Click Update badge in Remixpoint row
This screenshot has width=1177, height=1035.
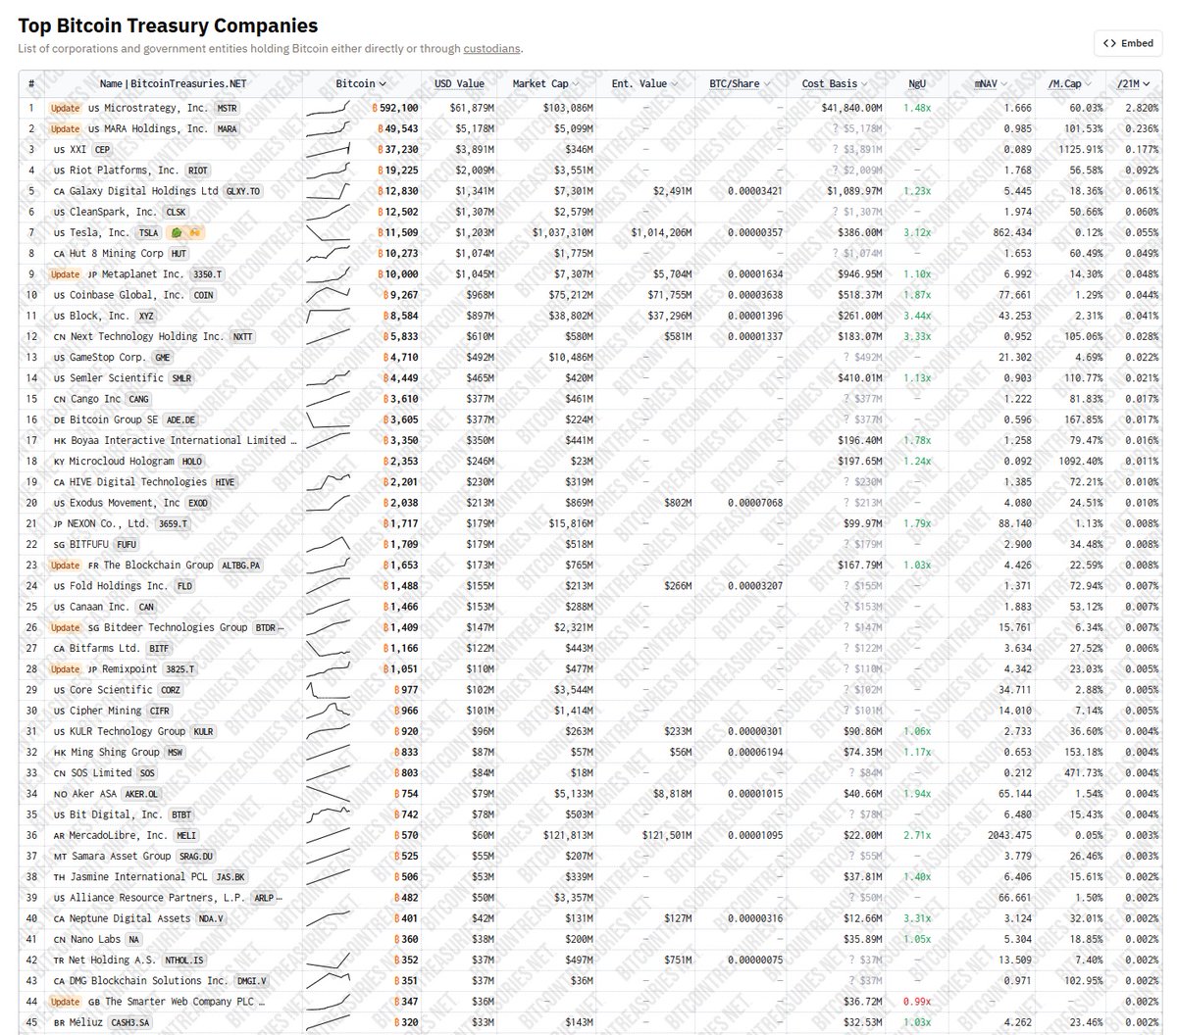pyautogui.click(x=65, y=669)
